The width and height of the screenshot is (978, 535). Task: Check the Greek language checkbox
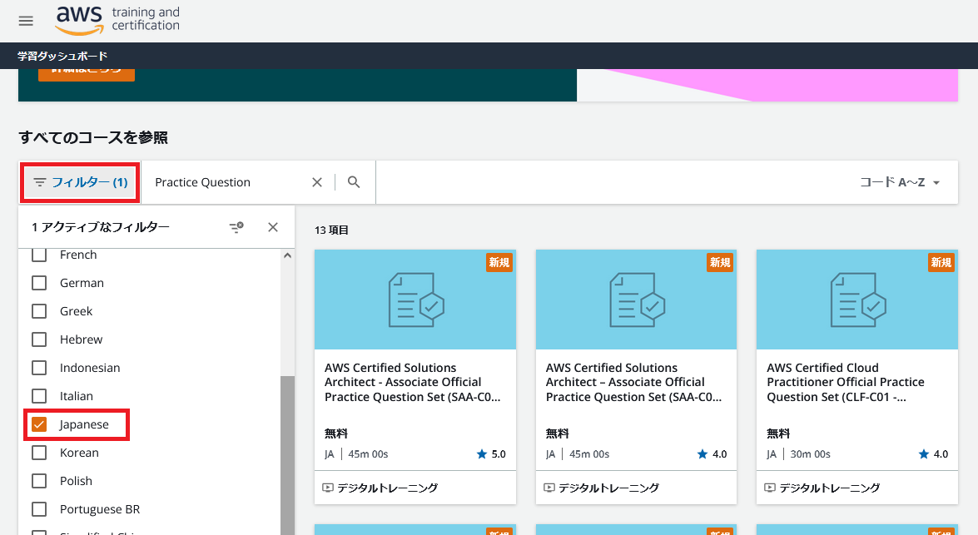39,311
